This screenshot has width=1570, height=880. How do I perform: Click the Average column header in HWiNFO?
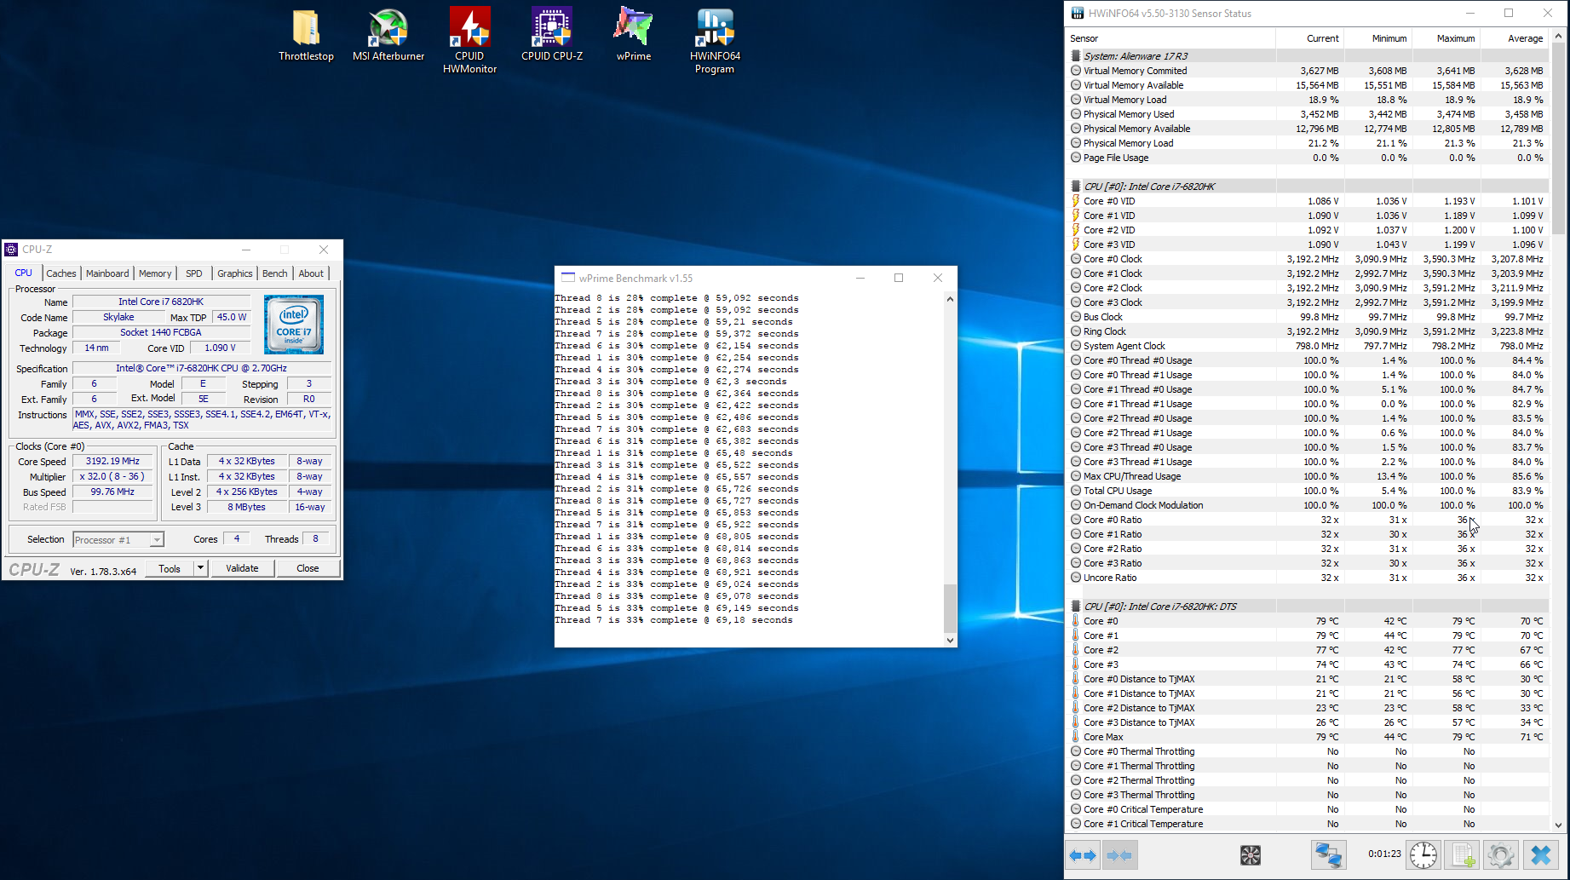click(1514, 38)
